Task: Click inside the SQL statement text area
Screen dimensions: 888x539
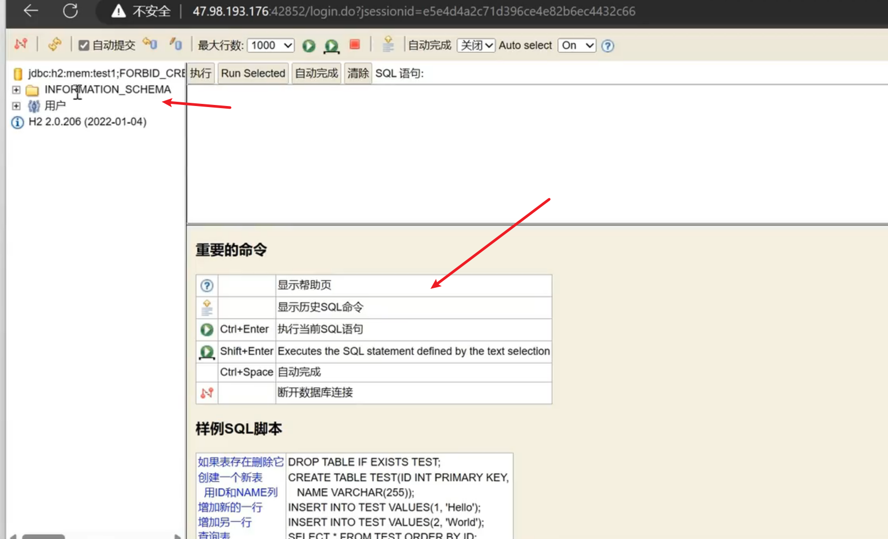Action: coord(530,154)
